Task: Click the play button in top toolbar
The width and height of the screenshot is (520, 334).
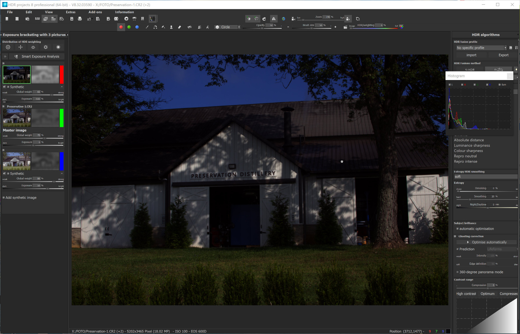Action: pyautogui.click(x=126, y=19)
